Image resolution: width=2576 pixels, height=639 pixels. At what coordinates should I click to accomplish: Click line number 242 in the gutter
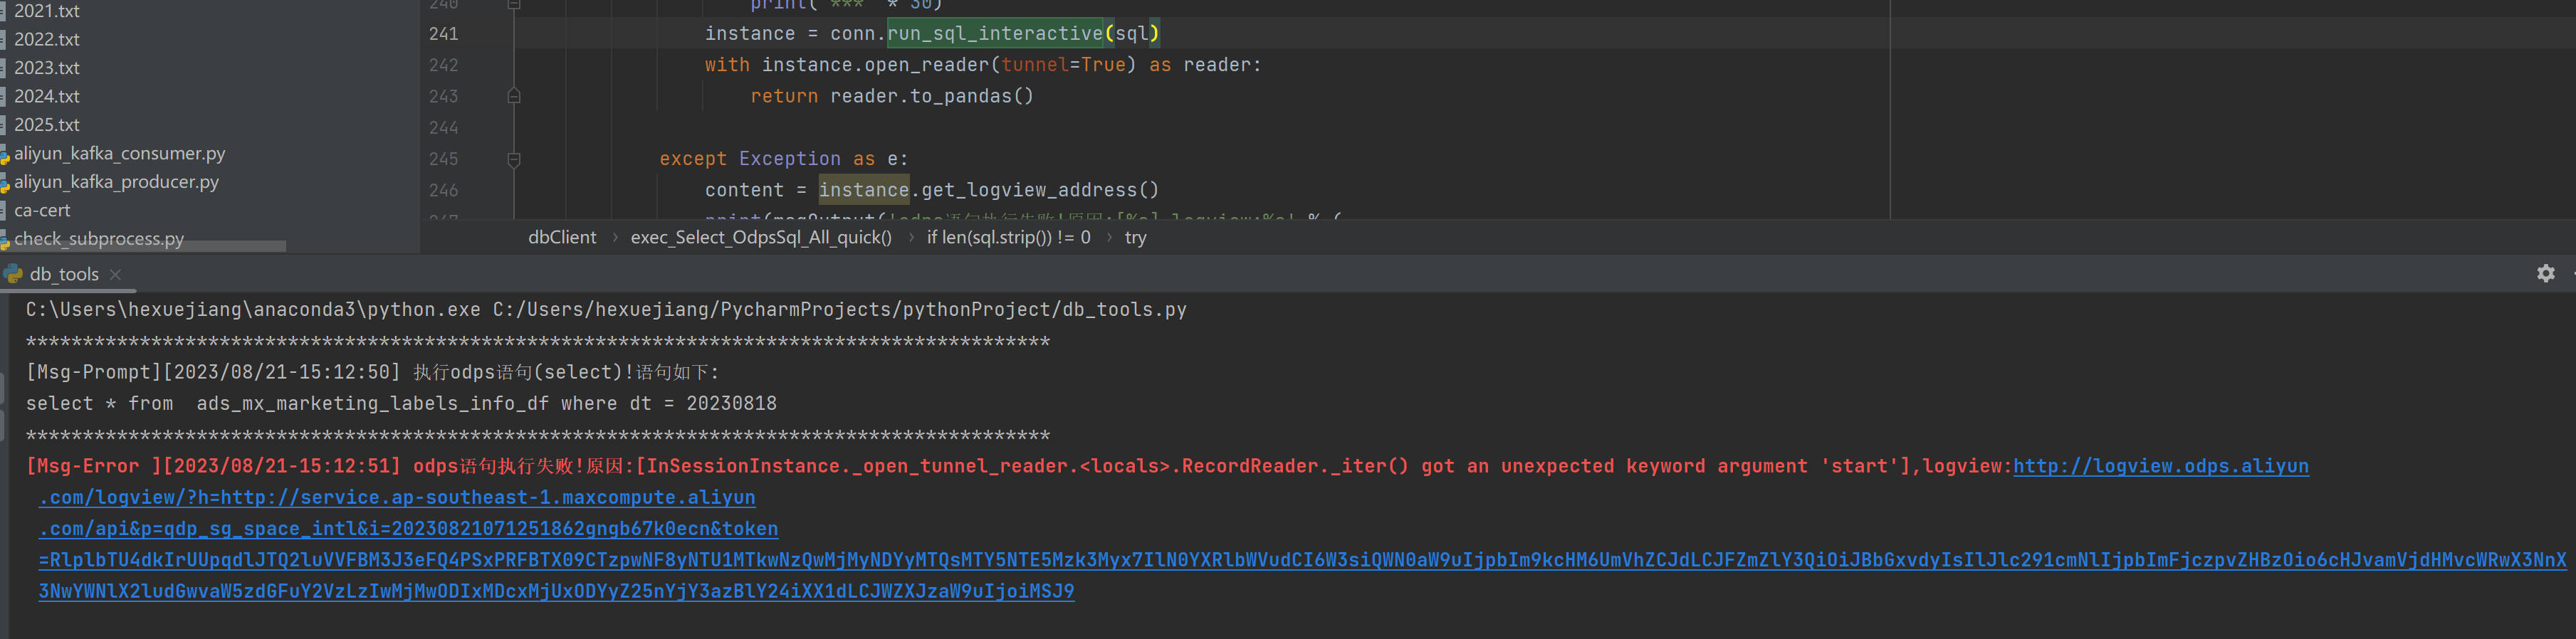[x=443, y=65]
